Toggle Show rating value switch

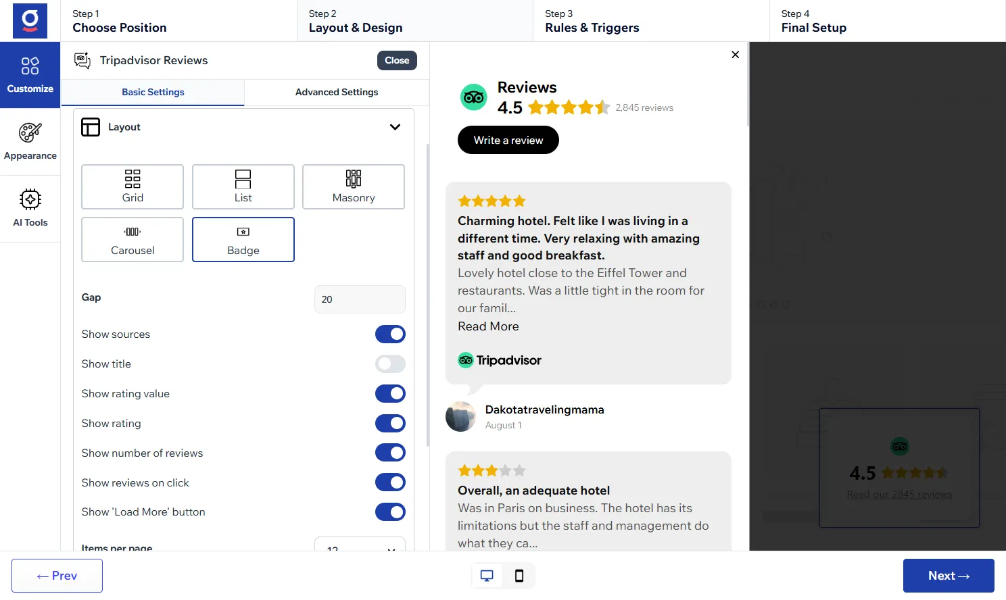pyautogui.click(x=390, y=394)
